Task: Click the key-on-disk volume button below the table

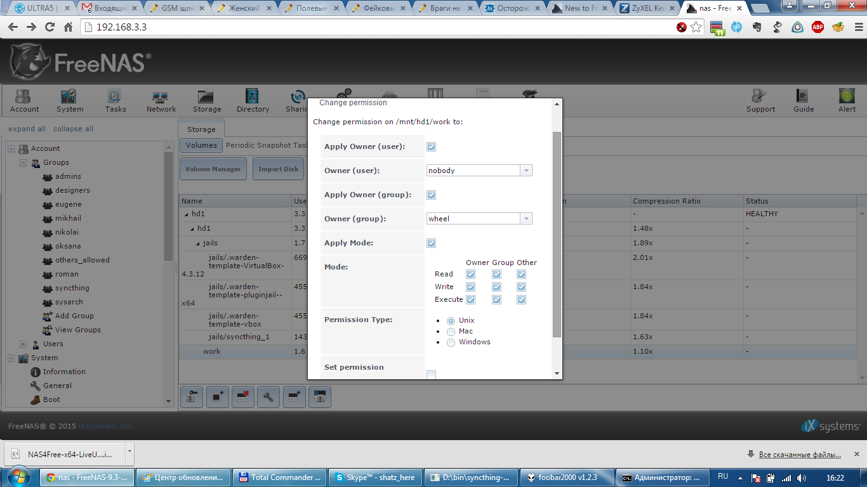Action: pos(192,398)
